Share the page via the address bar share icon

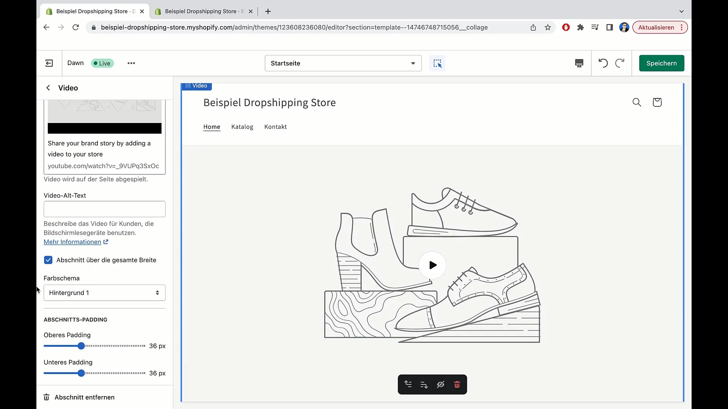(x=533, y=27)
